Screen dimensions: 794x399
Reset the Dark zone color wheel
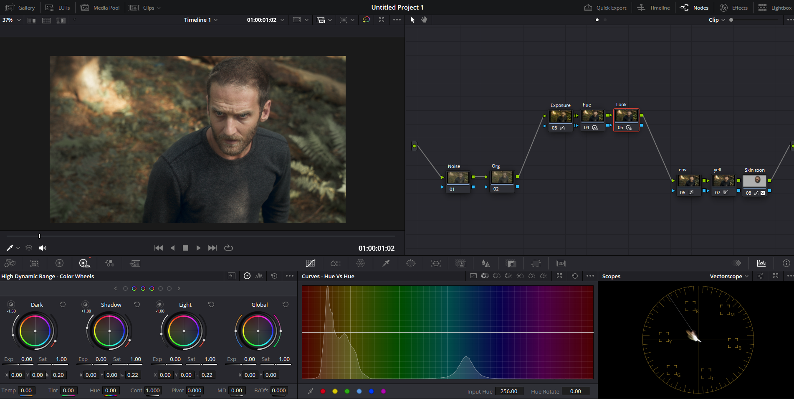[x=63, y=305]
